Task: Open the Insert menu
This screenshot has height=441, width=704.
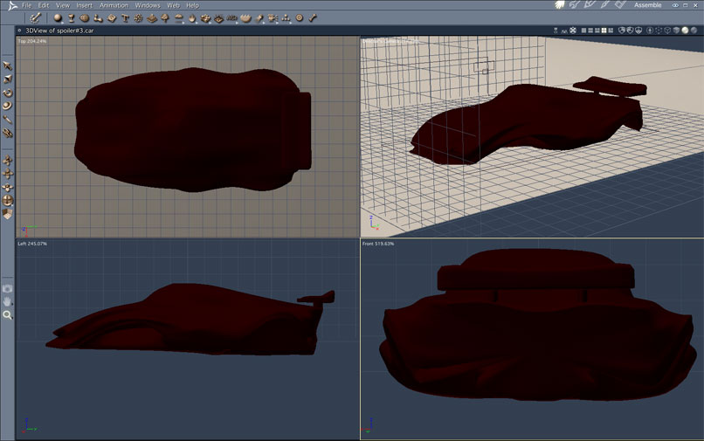Action: (84, 5)
